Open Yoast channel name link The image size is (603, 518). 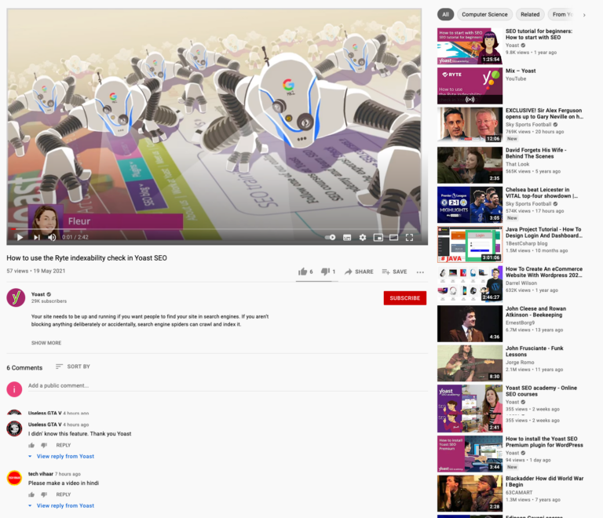(38, 294)
